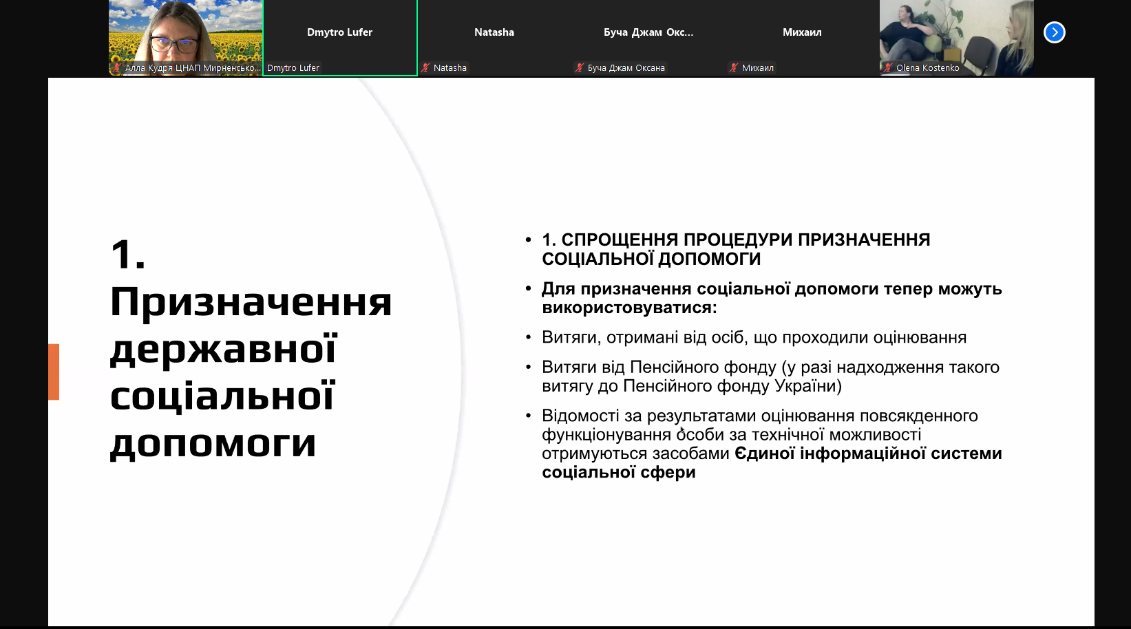This screenshot has width=1131, height=629.
Task: Click bold text 'Єдиної інформаційної системи'
Action: click(868, 454)
